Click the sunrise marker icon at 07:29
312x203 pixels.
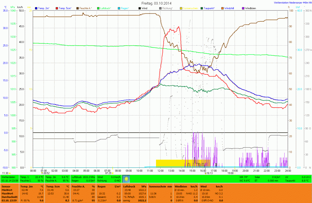[113, 173]
